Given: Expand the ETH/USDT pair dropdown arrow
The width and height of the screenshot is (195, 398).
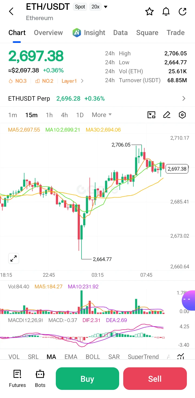Looking at the screenshot, I should coord(106,7).
